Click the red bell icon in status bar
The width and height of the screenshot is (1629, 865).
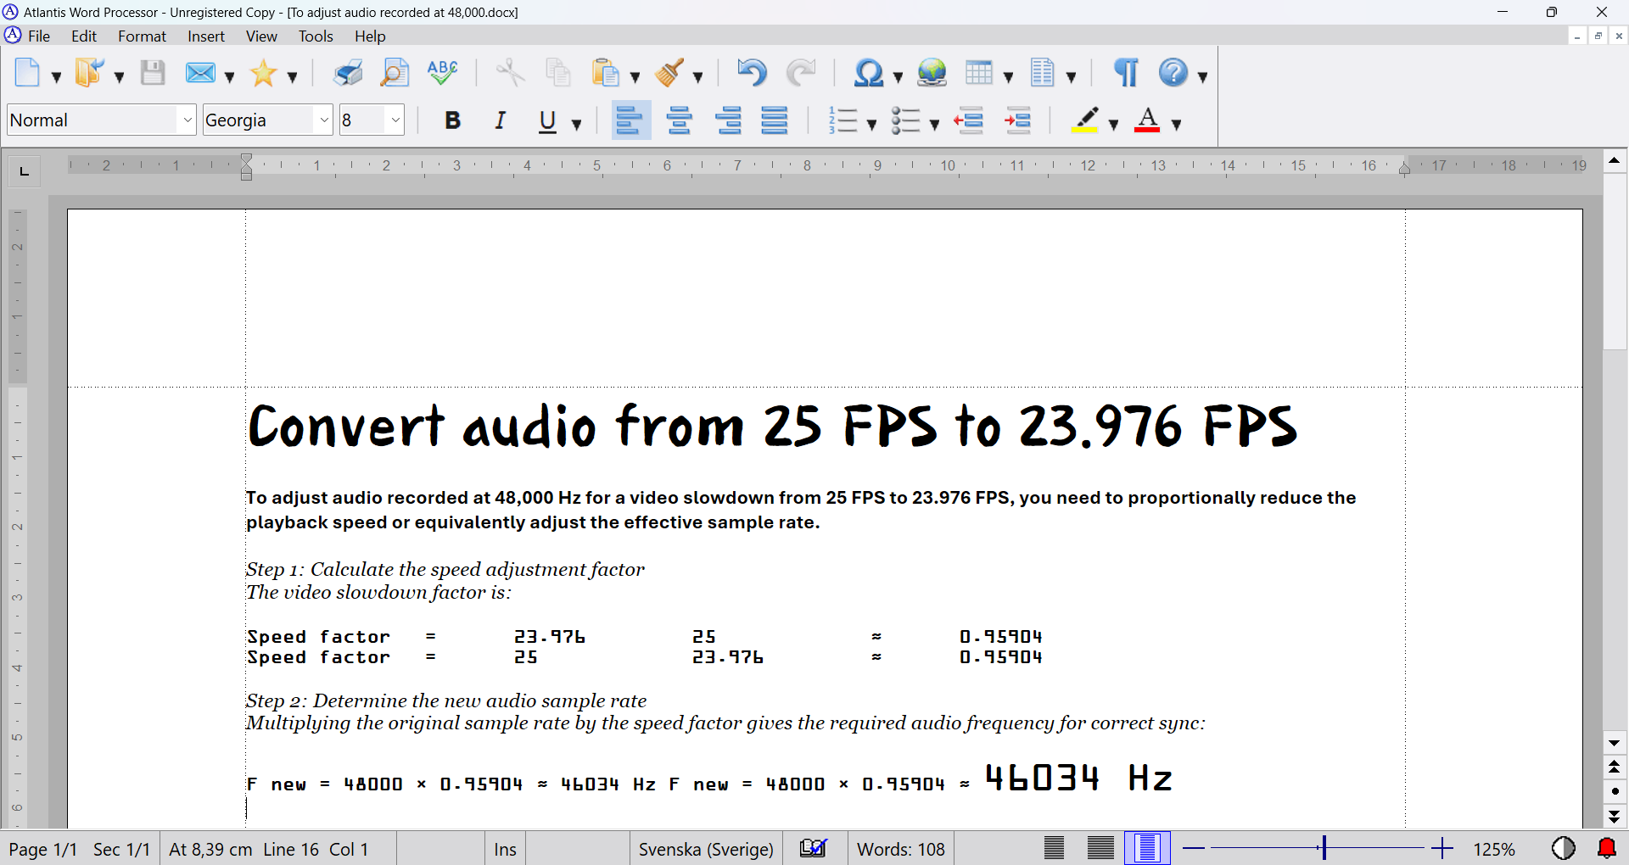(x=1606, y=848)
